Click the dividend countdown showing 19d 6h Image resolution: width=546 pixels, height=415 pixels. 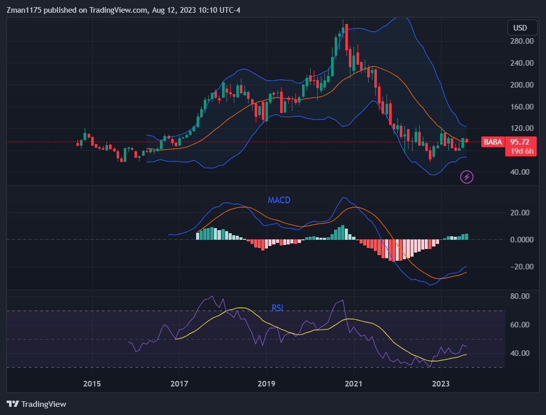pyautogui.click(x=521, y=151)
